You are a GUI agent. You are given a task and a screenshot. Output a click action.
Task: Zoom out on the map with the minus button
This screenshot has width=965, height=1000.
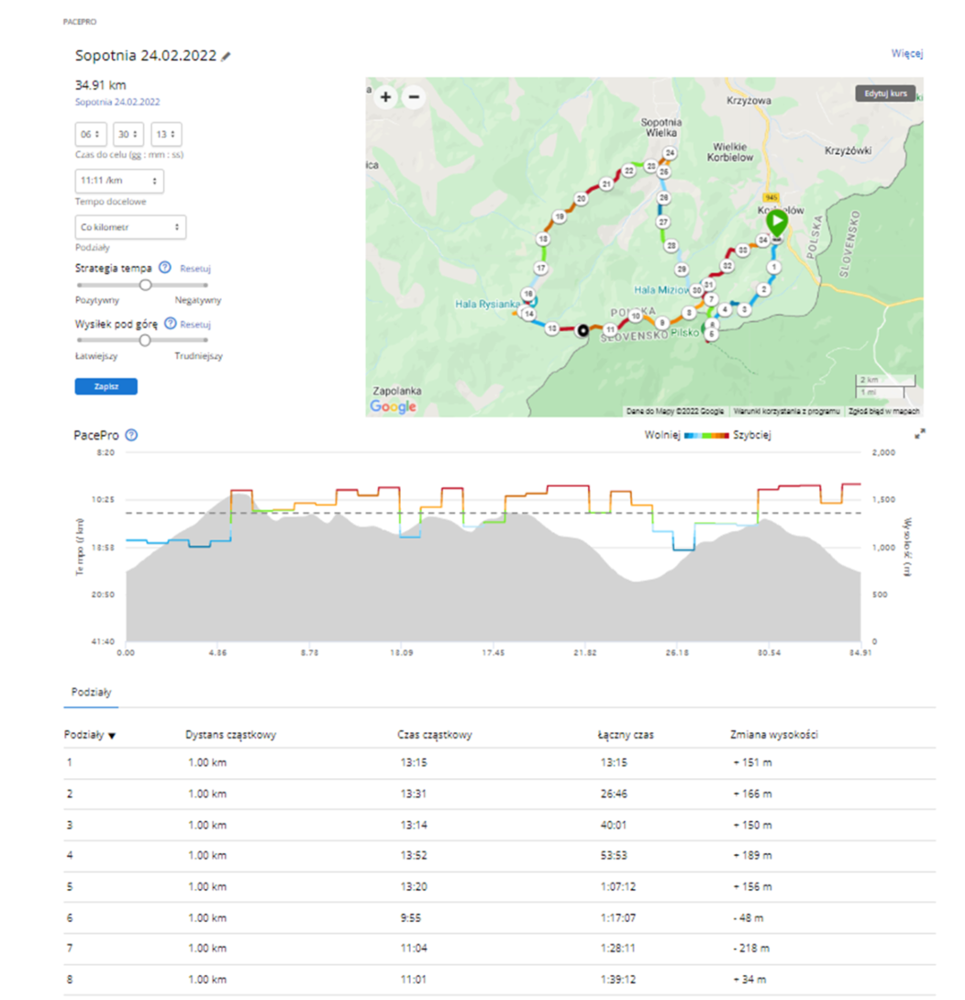coord(414,97)
